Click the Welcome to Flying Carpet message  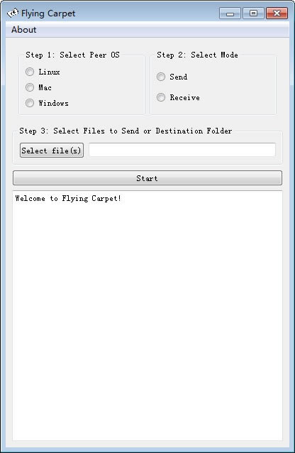tap(68, 199)
